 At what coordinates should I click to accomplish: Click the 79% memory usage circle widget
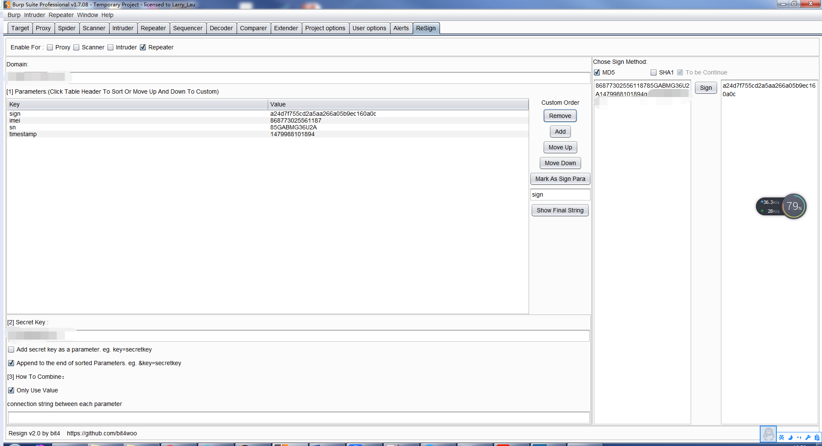click(x=794, y=206)
